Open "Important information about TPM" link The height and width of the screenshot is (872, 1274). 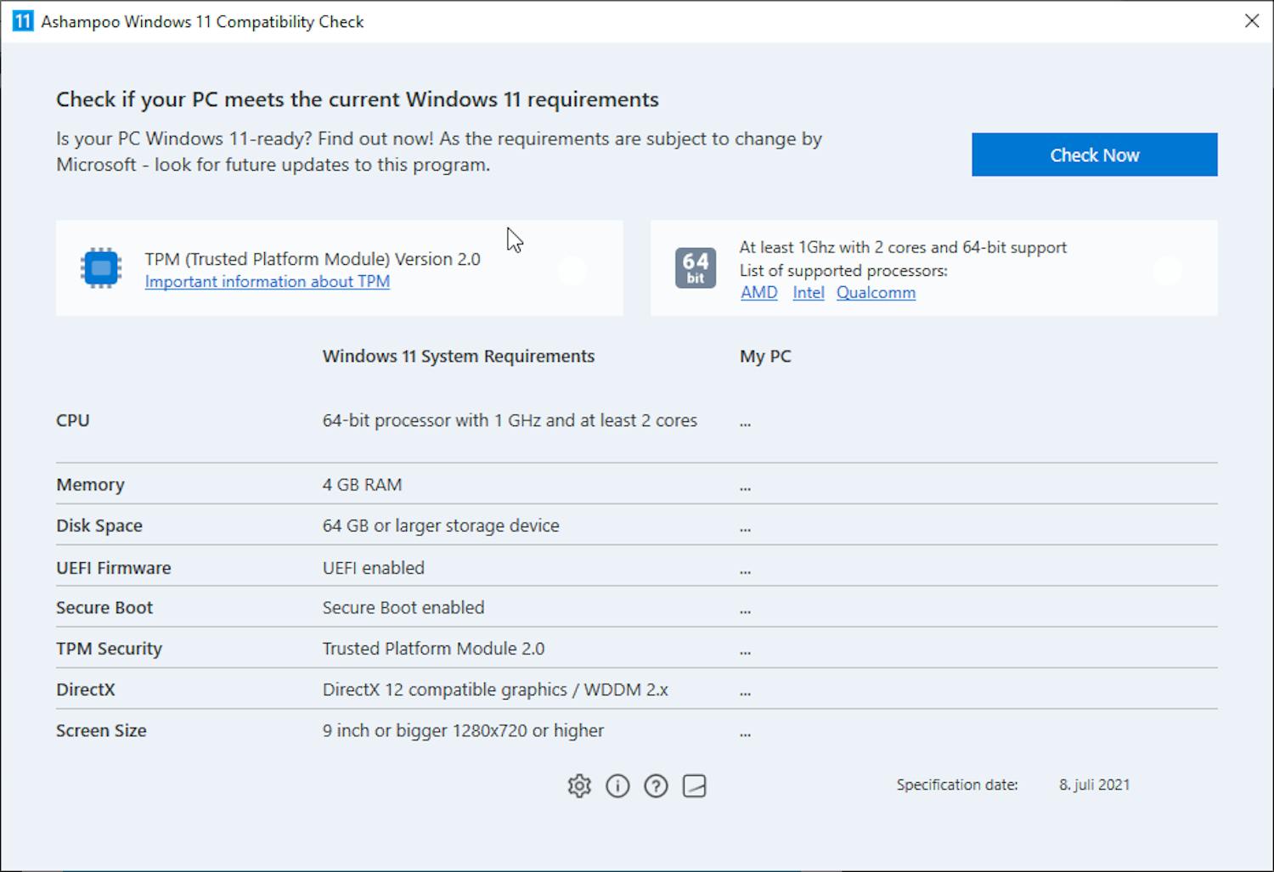click(x=267, y=281)
